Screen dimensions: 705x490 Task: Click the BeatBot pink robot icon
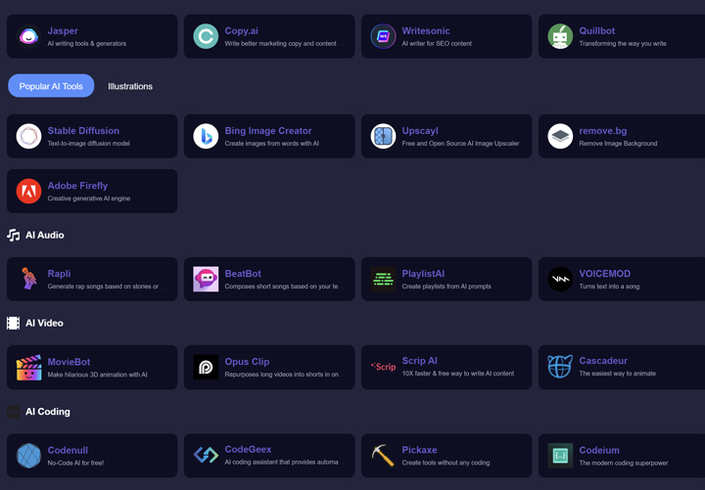pyautogui.click(x=206, y=279)
